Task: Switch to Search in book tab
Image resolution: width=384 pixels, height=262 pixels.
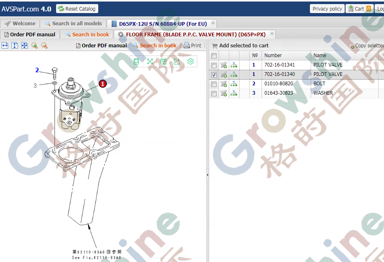Action: 87,34
